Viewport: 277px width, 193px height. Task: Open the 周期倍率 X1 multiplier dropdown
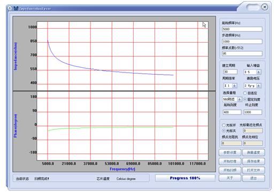[235, 86]
